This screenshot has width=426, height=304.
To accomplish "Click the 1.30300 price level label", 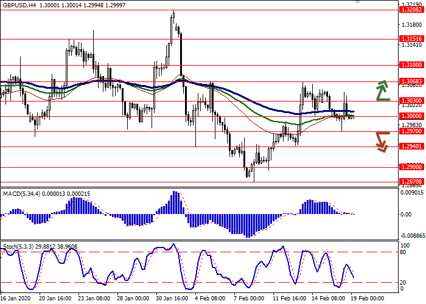I will click(411, 101).
